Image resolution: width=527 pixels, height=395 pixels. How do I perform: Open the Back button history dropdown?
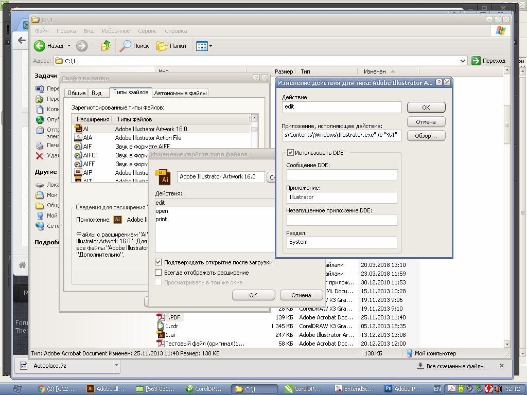click(x=69, y=46)
